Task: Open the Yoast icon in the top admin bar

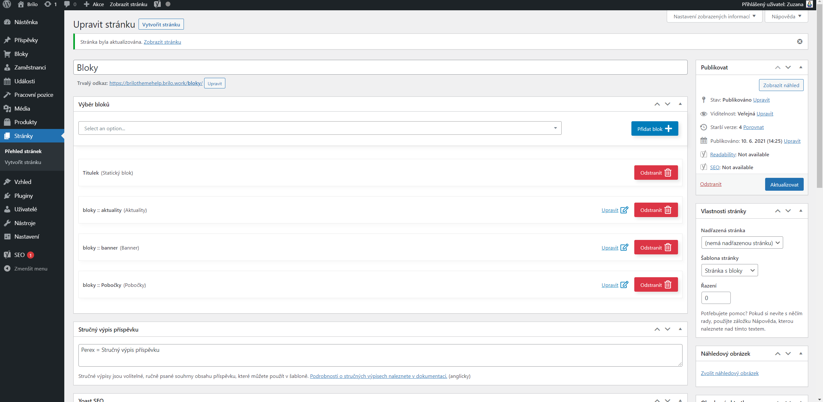Action: 157,4
